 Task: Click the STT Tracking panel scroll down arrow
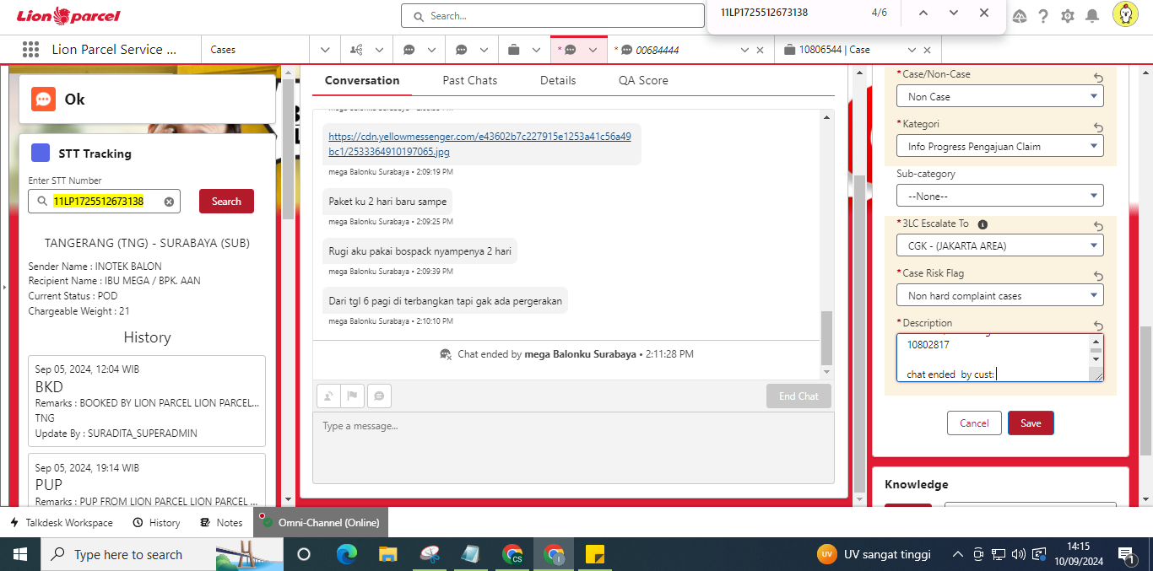coord(288,500)
